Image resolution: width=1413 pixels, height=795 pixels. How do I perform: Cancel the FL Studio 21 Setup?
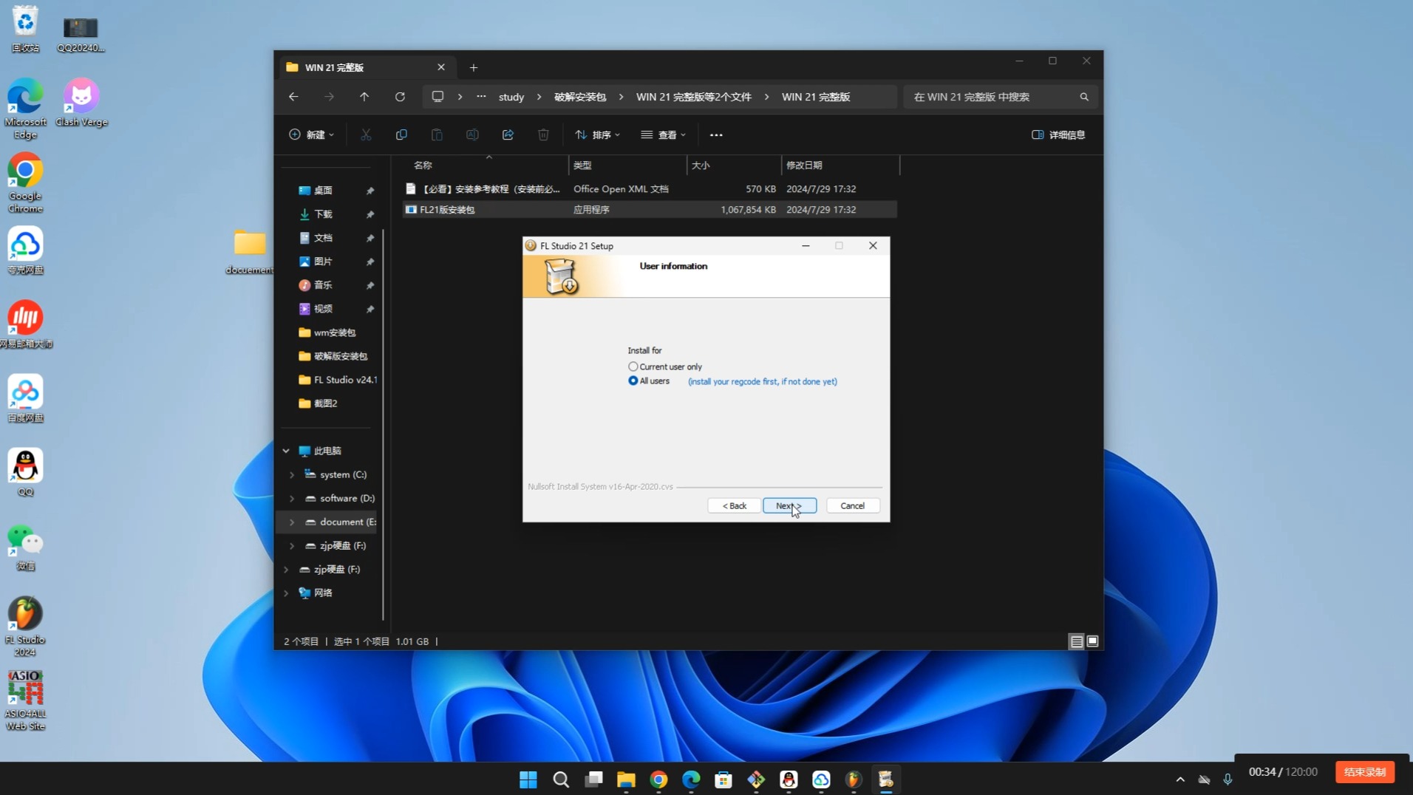852,506
